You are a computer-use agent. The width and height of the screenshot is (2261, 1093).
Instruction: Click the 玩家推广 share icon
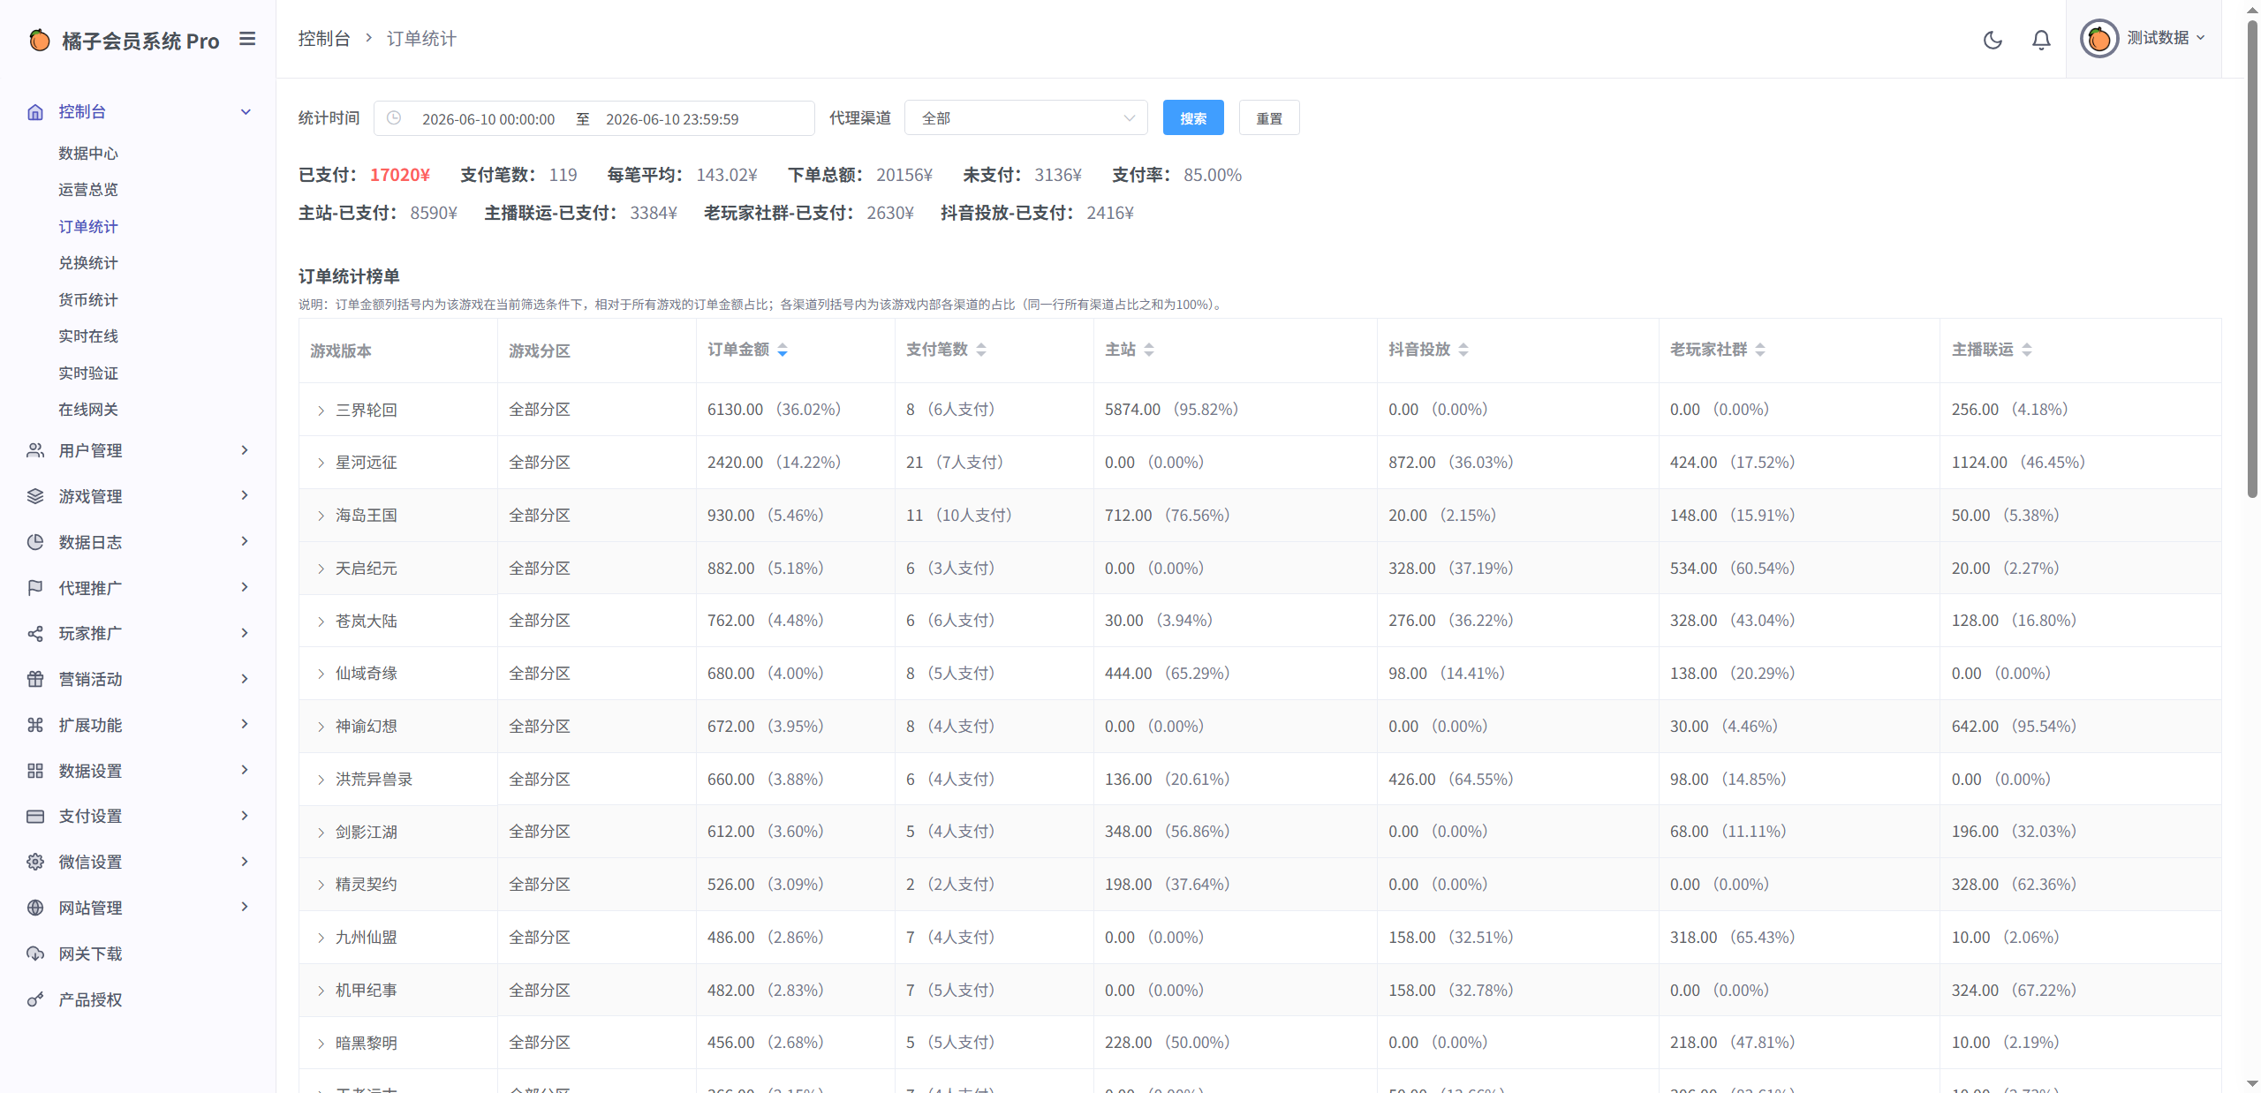[x=35, y=634]
